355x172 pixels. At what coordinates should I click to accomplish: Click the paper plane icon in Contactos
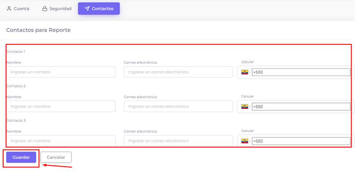click(x=87, y=8)
